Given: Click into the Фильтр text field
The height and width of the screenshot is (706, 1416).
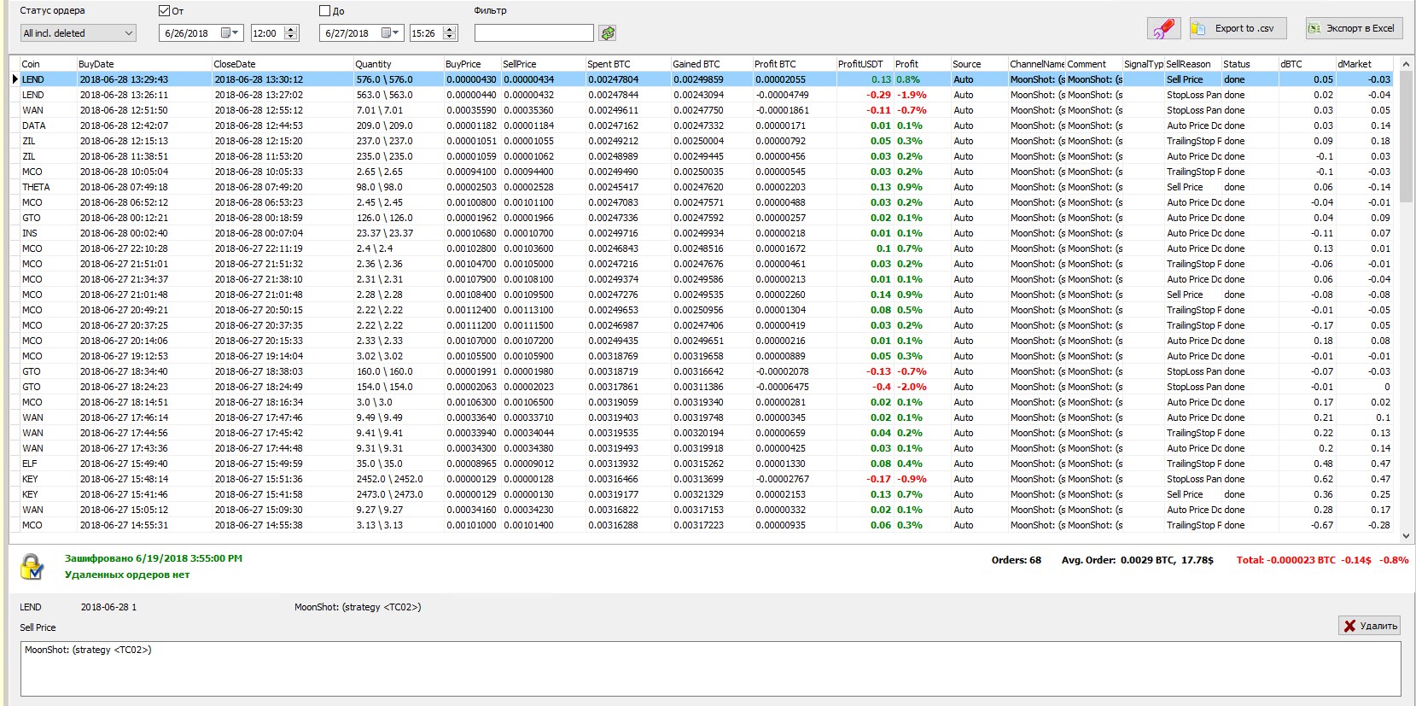Looking at the screenshot, I should pyautogui.click(x=533, y=33).
